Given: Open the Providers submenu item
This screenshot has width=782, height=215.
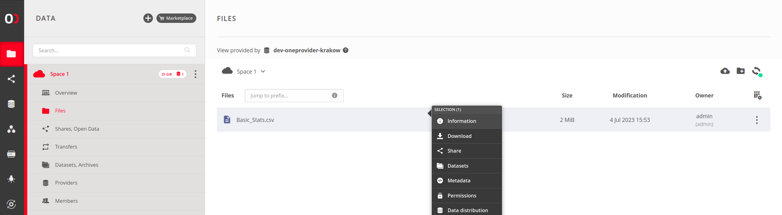Looking at the screenshot, I should click(116, 183).
